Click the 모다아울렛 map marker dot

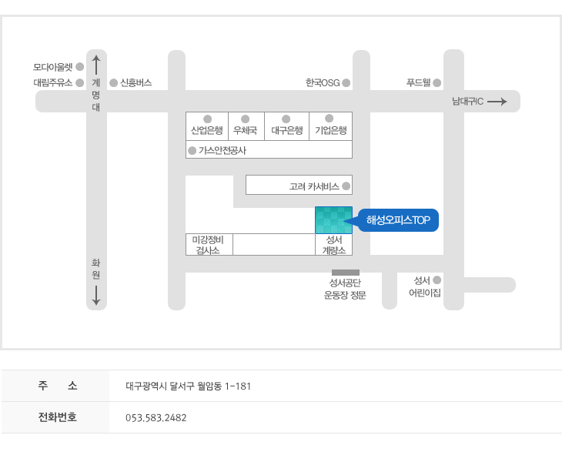(x=79, y=67)
